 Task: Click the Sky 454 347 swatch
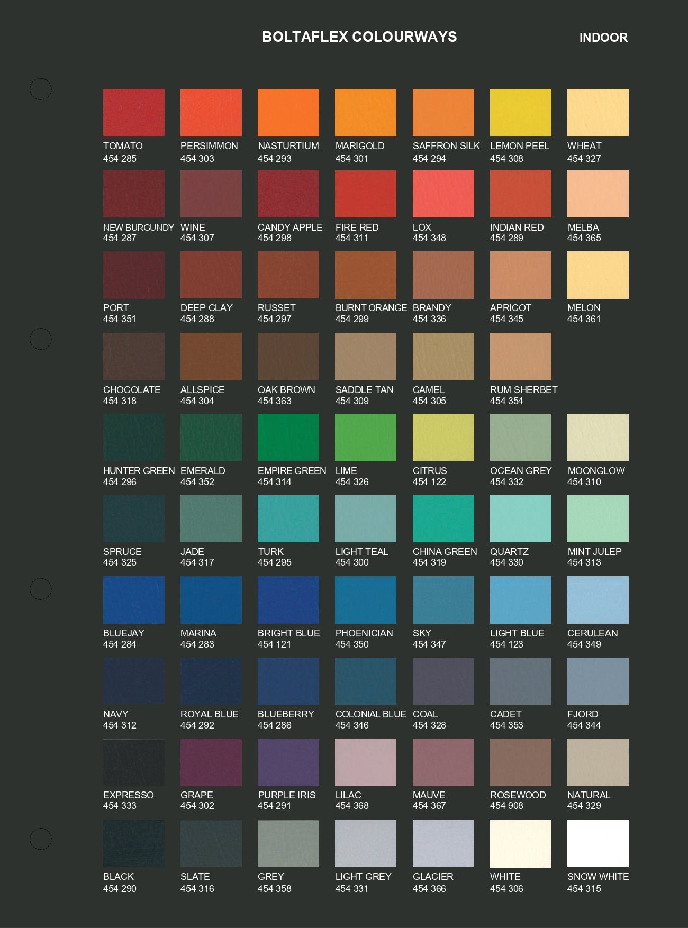(x=443, y=600)
